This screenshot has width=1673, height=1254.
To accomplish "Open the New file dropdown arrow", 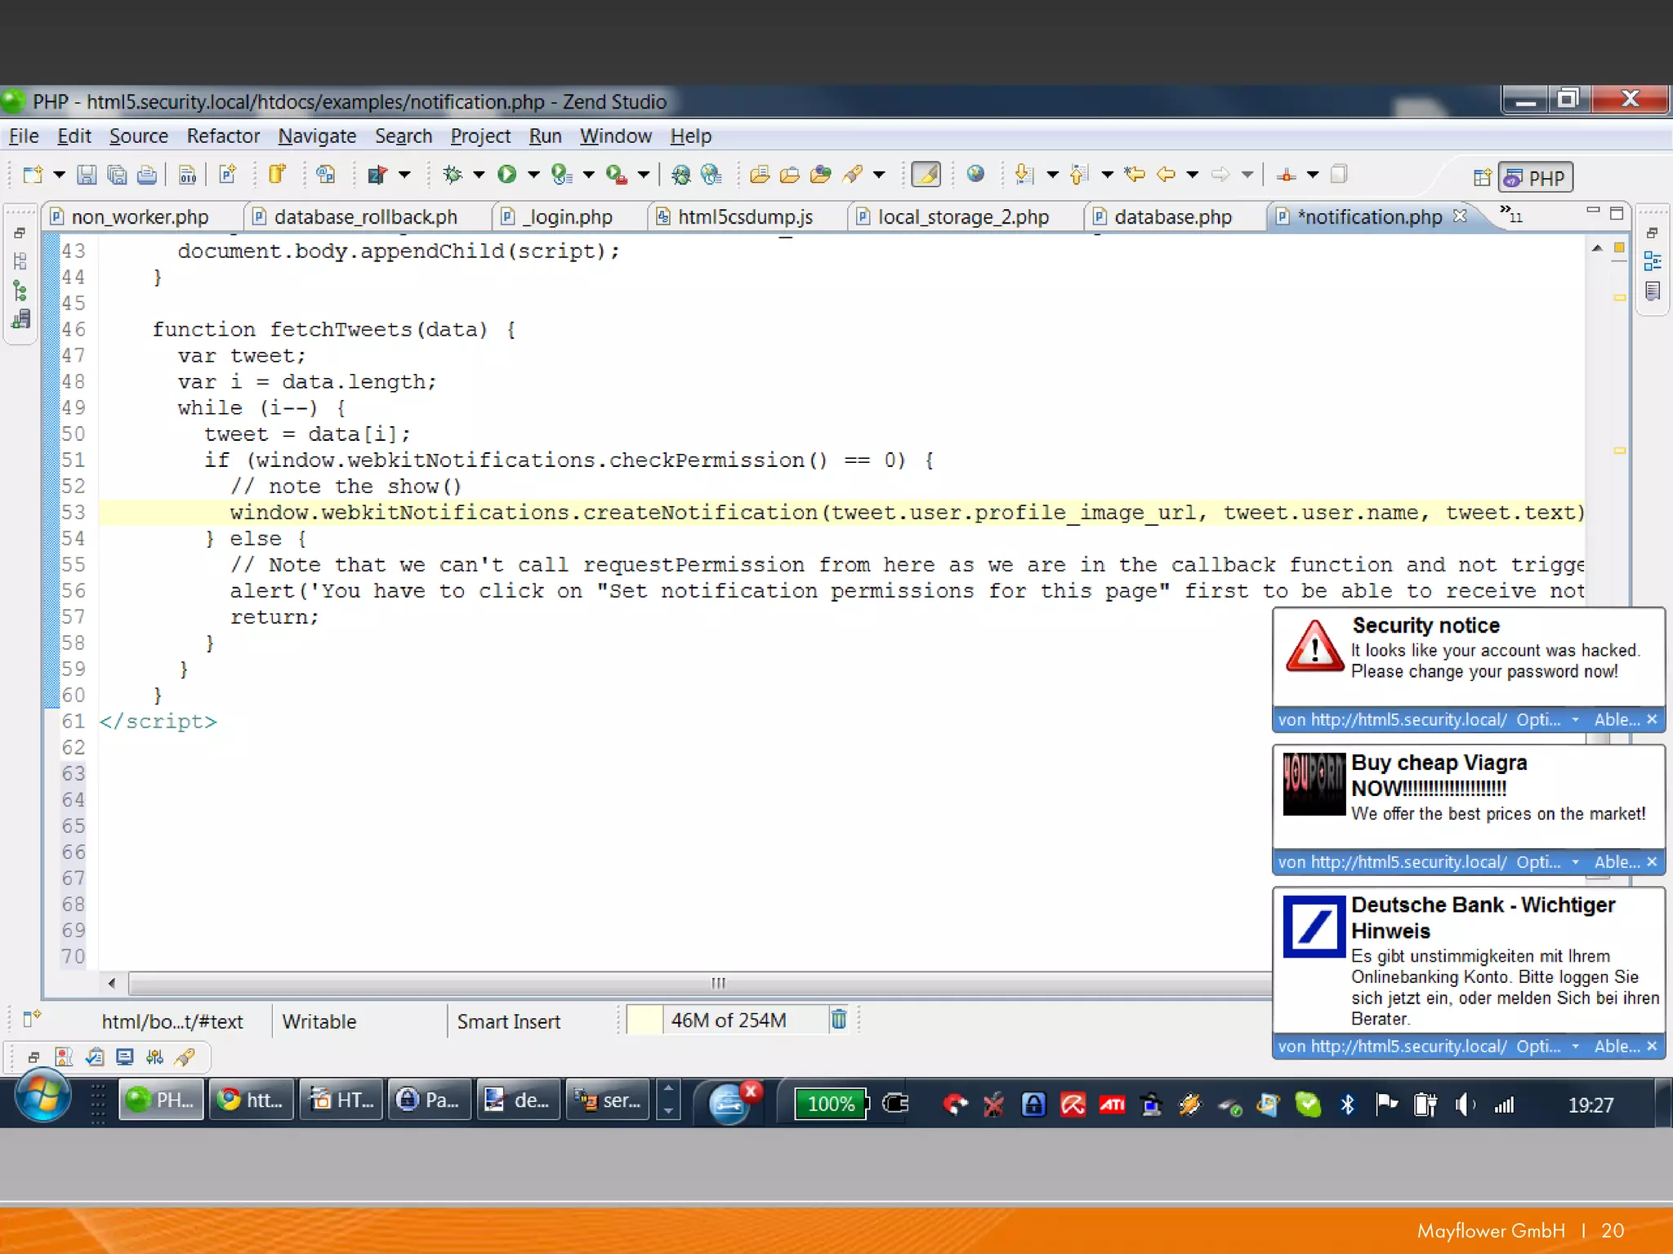I will [59, 175].
